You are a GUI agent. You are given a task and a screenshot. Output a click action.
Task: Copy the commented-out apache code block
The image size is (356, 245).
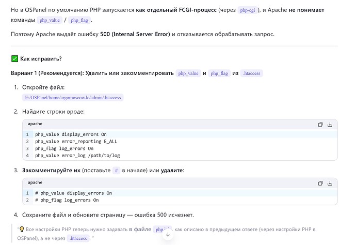(320, 183)
